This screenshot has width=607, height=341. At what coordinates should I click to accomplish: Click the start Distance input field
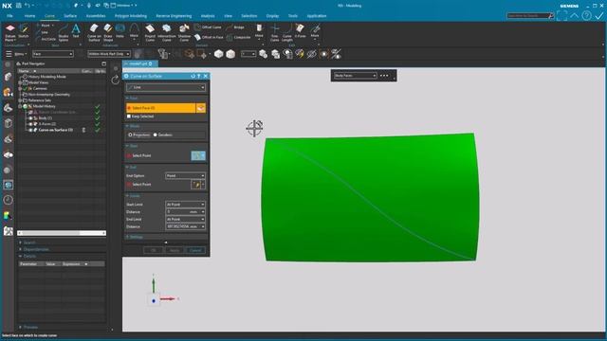(x=186, y=212)
